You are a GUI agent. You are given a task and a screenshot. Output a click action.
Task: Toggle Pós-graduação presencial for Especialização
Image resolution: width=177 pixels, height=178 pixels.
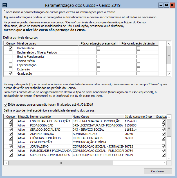pyautogui.click(x=98, y=65)
